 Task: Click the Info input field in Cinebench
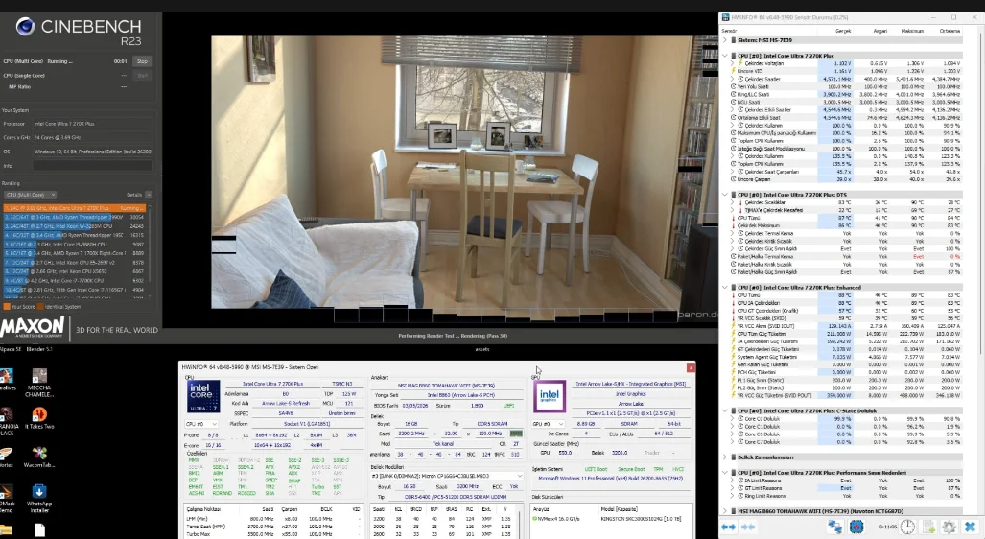(x=92, y=166)
